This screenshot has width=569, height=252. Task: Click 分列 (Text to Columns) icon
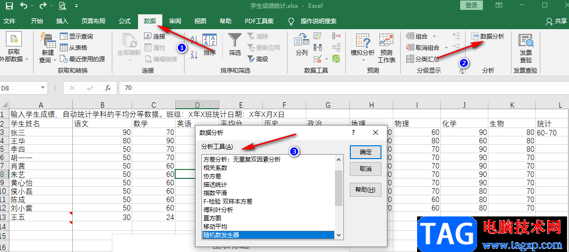point(301,44)
